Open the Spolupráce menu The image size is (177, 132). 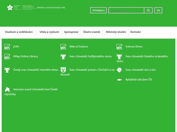coord(71,32)
